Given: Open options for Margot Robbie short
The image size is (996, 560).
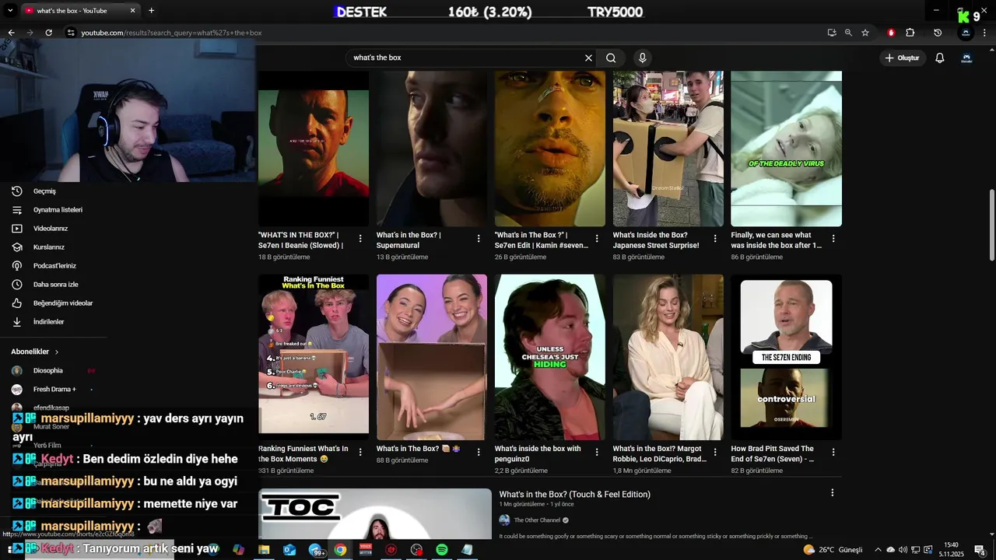Looking at the screenshot, I should (x=715, y=452).
